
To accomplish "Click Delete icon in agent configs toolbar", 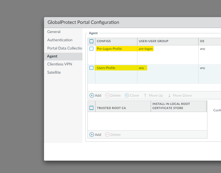I will [108, 95].
